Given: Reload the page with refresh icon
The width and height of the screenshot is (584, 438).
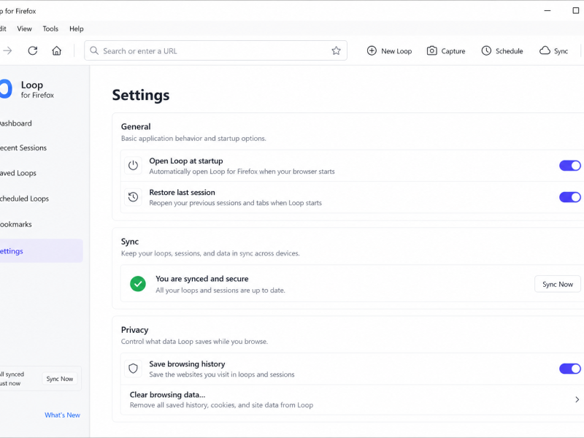Looking at the screenshot, I should click(33, 50).
